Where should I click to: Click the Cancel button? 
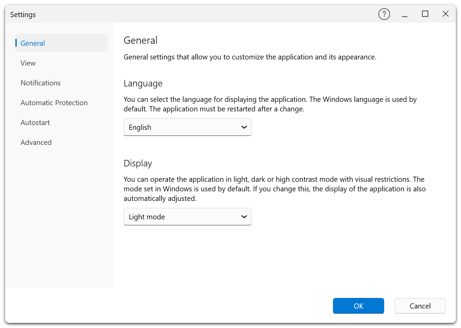(420, 306)
